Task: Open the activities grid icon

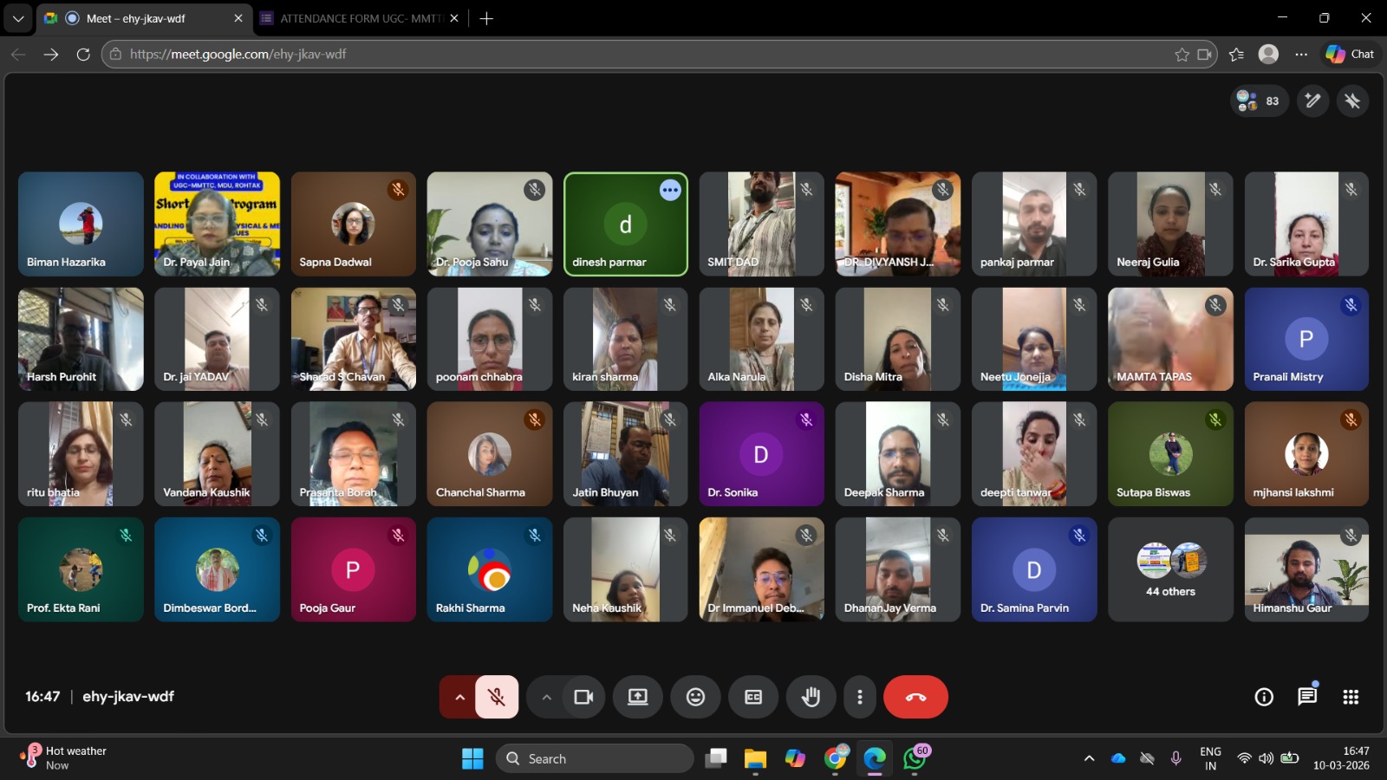Action: click(1351, 697)
